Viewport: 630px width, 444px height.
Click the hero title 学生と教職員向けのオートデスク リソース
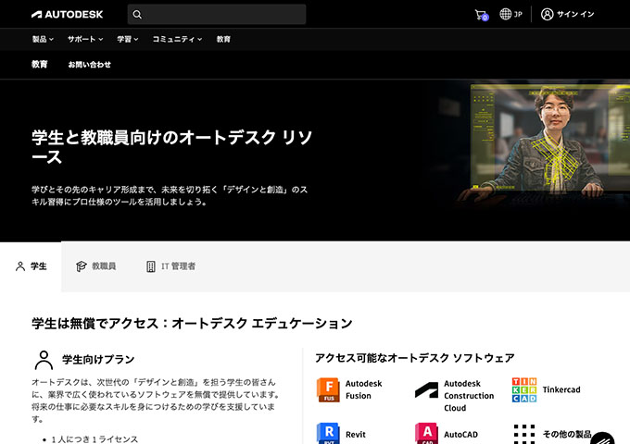click(172, 147)
